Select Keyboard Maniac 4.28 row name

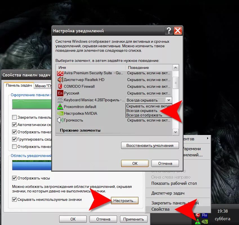coord(94,100)
